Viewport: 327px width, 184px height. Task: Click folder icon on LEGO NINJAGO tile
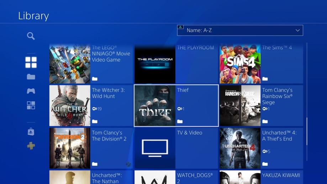pos(95,79)
